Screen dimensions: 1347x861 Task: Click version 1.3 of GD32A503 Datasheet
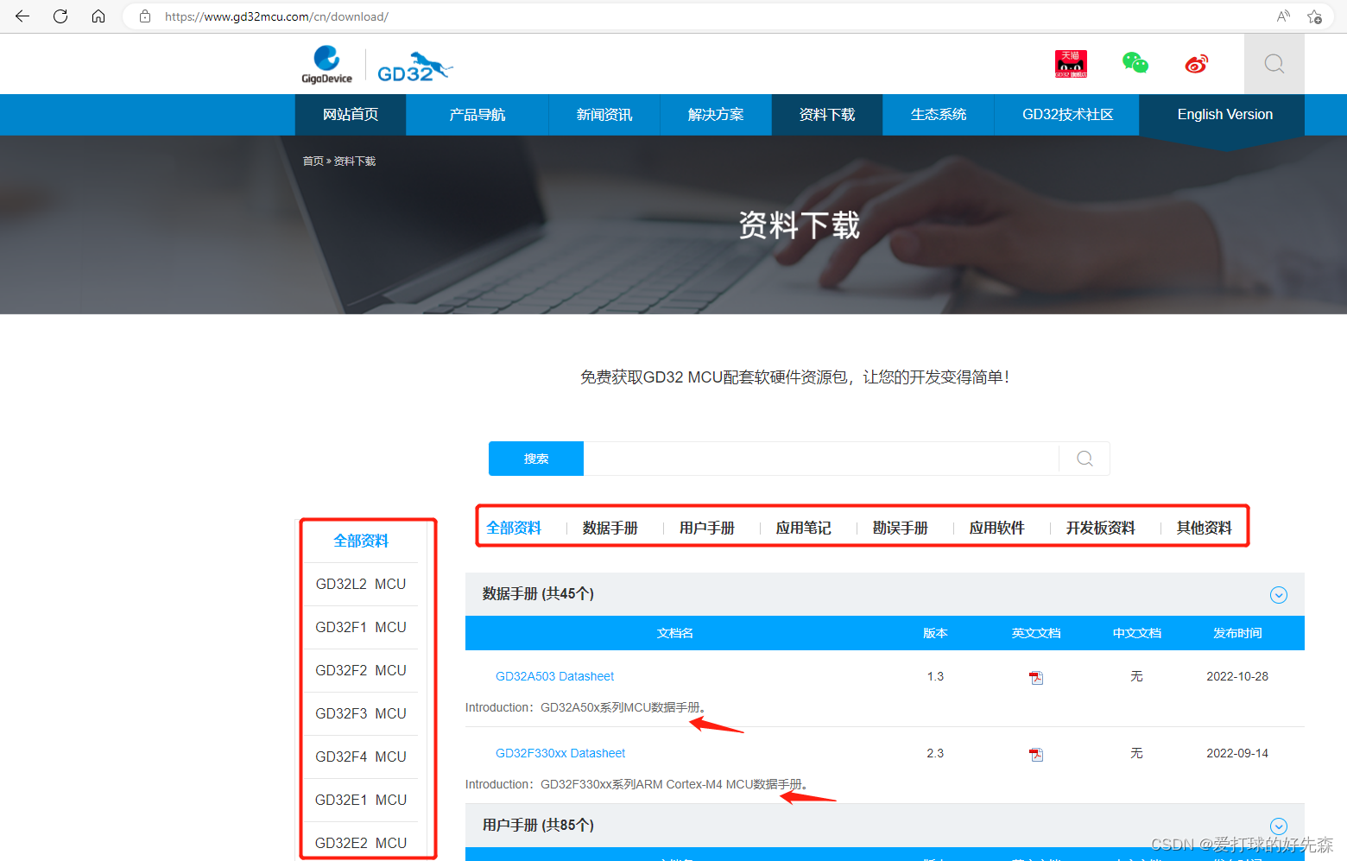click(x=935, y=676)
